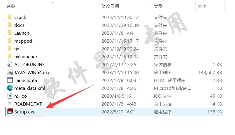Select the mapped folder name
Viewport: 235px width, 135px height.
click(23, 41)
